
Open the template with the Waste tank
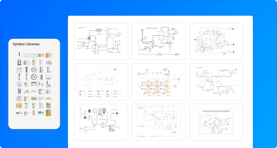(x=158, y=122)
